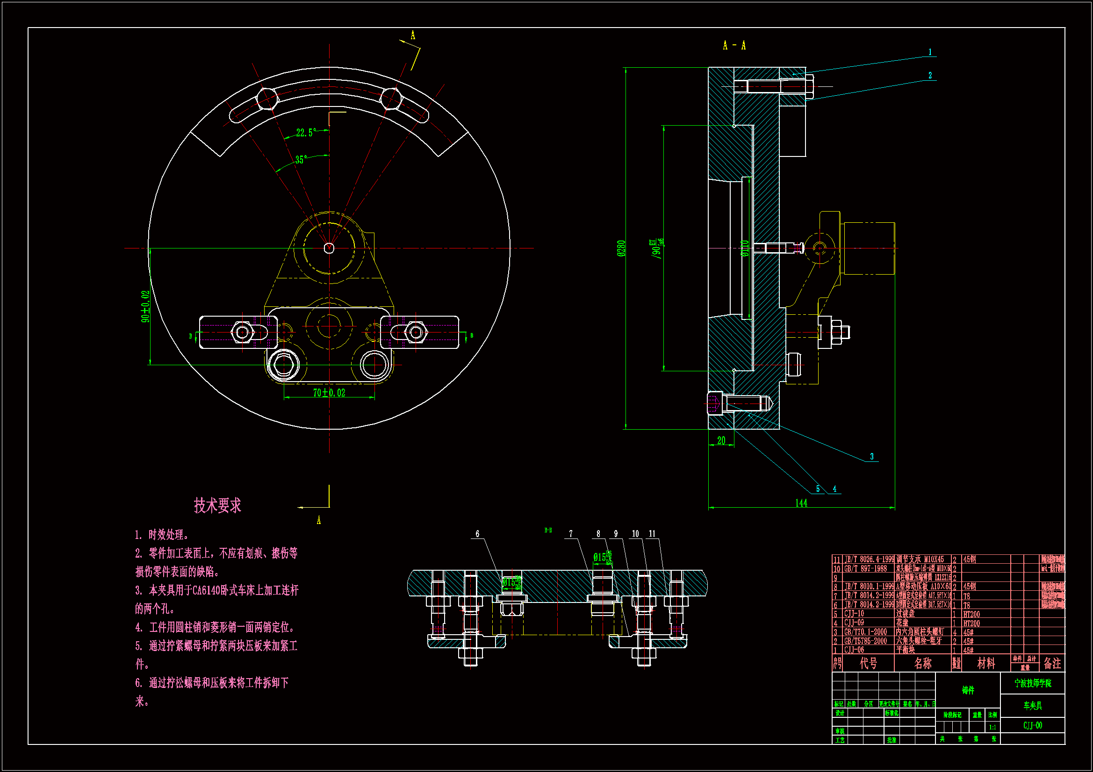The image size is (1093, 772).
Task: Click the 材料 column header
Action: [986, 663]
